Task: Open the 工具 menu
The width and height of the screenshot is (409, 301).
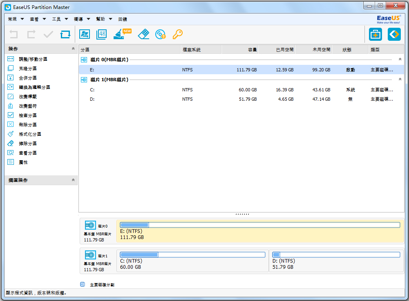Action: [60, 19]
